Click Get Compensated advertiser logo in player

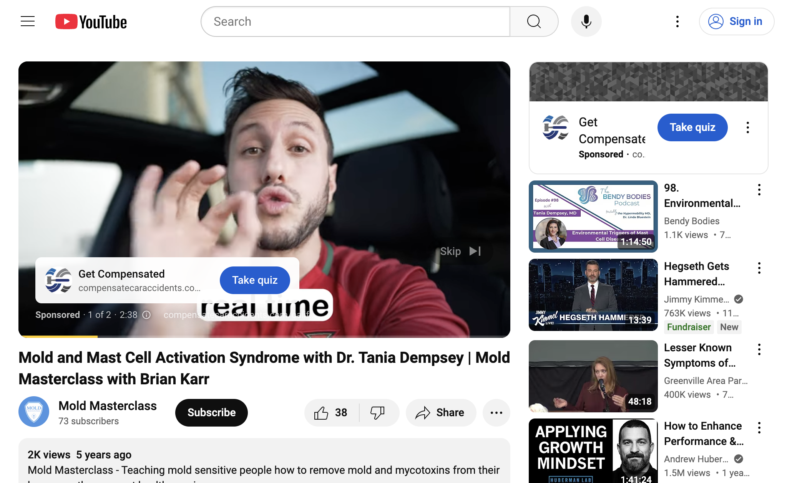coord(58,280)
